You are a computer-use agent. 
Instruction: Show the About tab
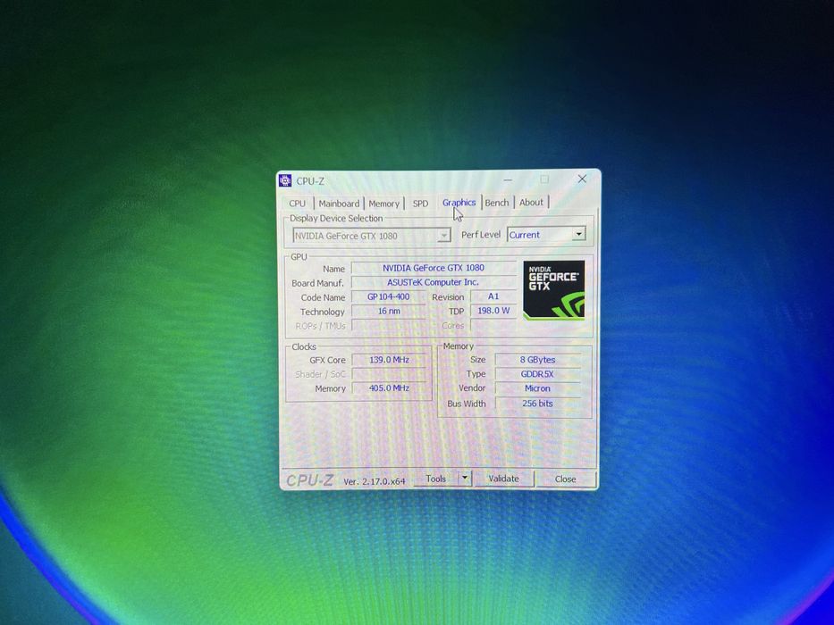tap(531, 203)
